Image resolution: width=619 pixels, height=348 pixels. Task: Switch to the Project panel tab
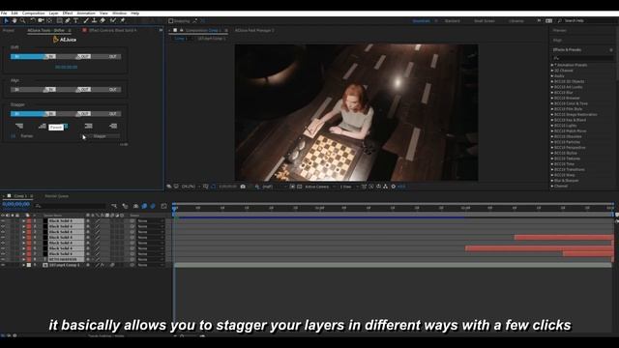pyautogui.click(x=9, y=30)
